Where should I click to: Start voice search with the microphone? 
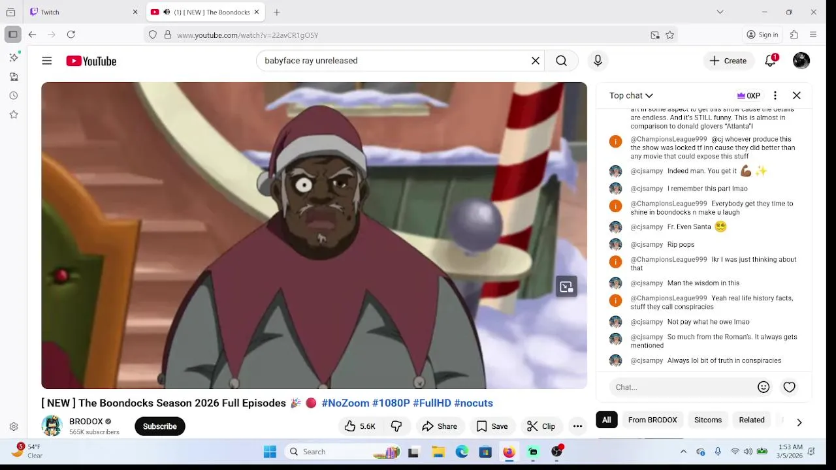(x=598, y=61)
